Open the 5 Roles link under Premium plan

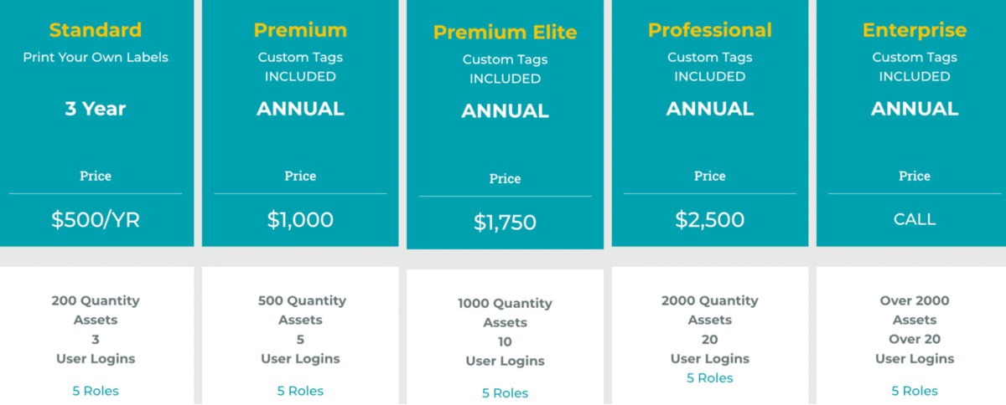pyautogui.click(x=300, y=391)
